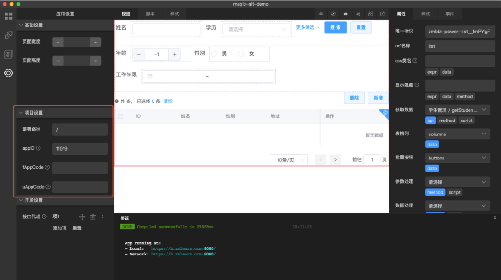Open the 数据处理 dropdown
Viewport: 501px width, 280px height.
[x=457, y=206]
